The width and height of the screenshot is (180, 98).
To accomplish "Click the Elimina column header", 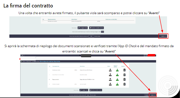I will tap(123, 66).
